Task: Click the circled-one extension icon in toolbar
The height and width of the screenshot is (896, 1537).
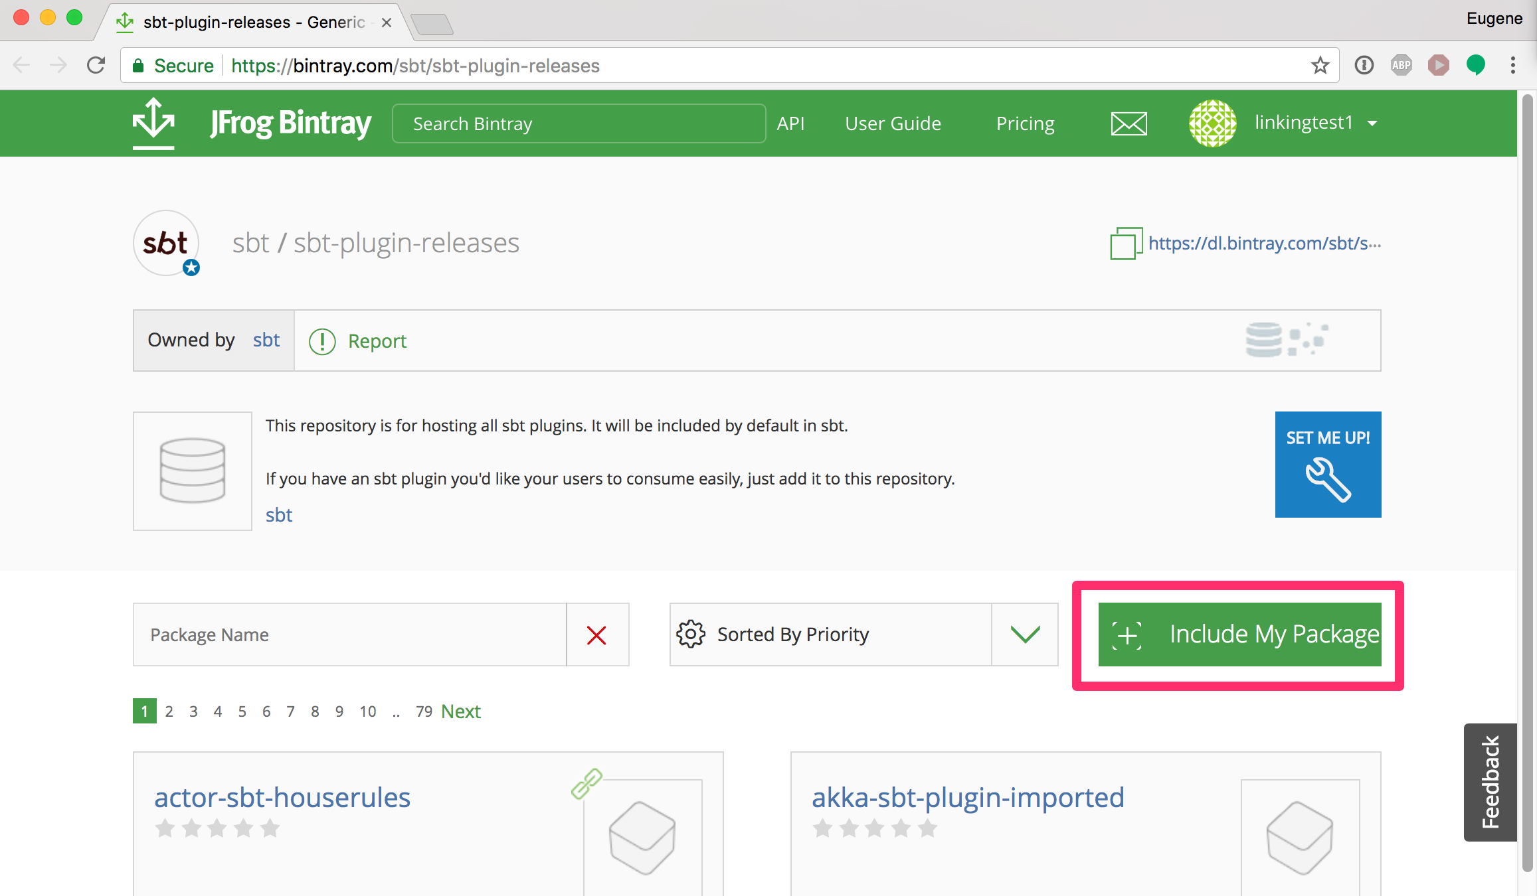Action: (x=1364, y=65)
